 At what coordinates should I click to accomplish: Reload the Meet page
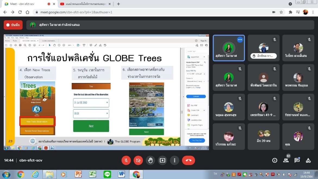pos(20,12)
